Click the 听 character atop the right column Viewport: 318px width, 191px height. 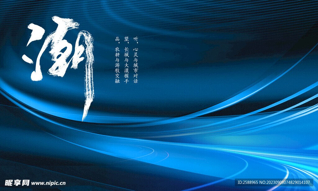tap(135, 39)
